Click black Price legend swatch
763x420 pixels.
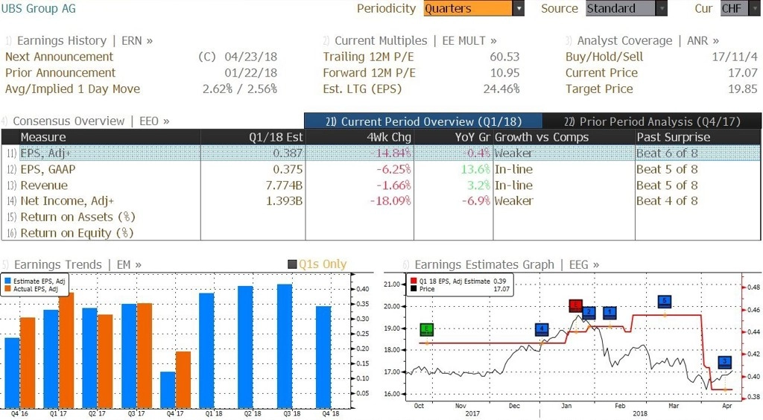414,289
